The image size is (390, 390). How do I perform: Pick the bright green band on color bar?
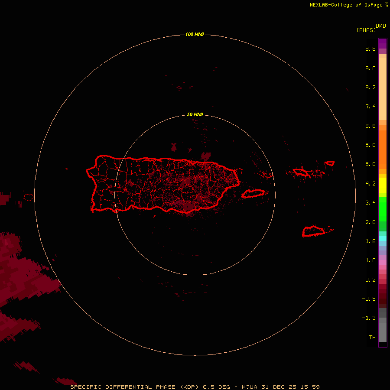(383, 209)
